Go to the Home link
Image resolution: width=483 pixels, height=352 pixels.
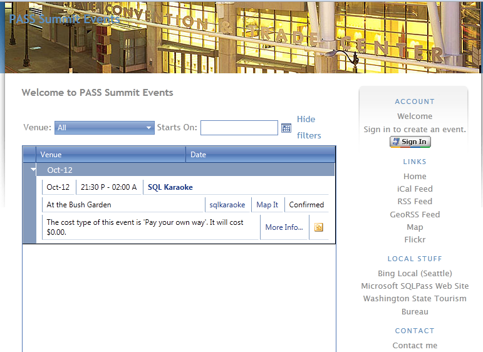pyautogui.click(x=415, y=177)
